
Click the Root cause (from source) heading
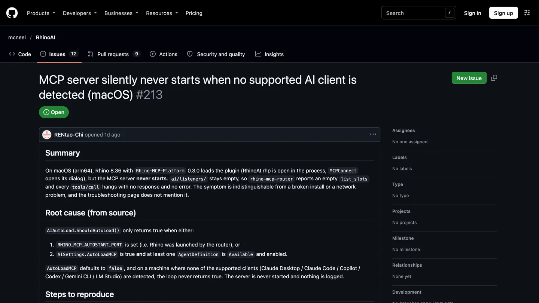(91, 213)
